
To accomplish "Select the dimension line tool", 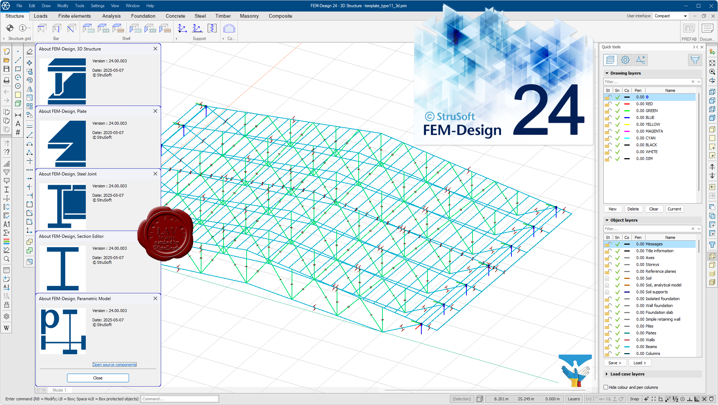I will click(x=18, y=115).
